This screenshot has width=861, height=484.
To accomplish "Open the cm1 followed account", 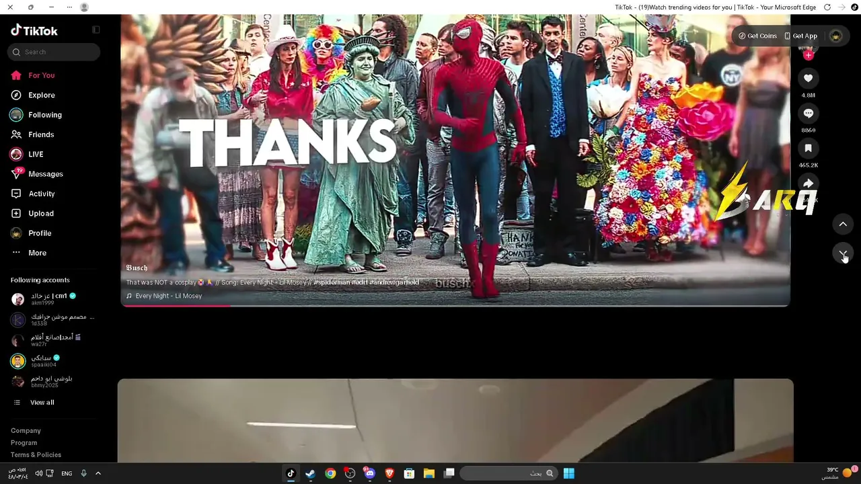I will coord(44,299).
